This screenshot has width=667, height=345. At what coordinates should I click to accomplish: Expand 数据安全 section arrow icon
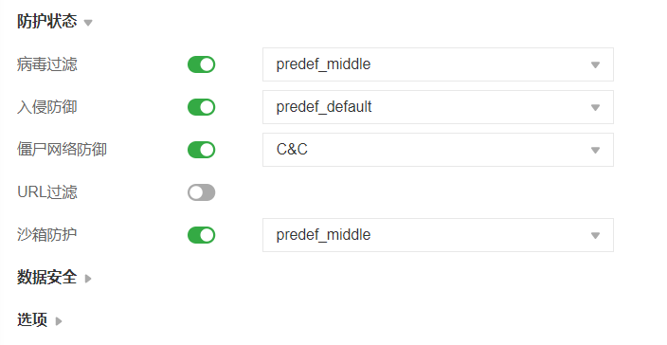point(88,279)
